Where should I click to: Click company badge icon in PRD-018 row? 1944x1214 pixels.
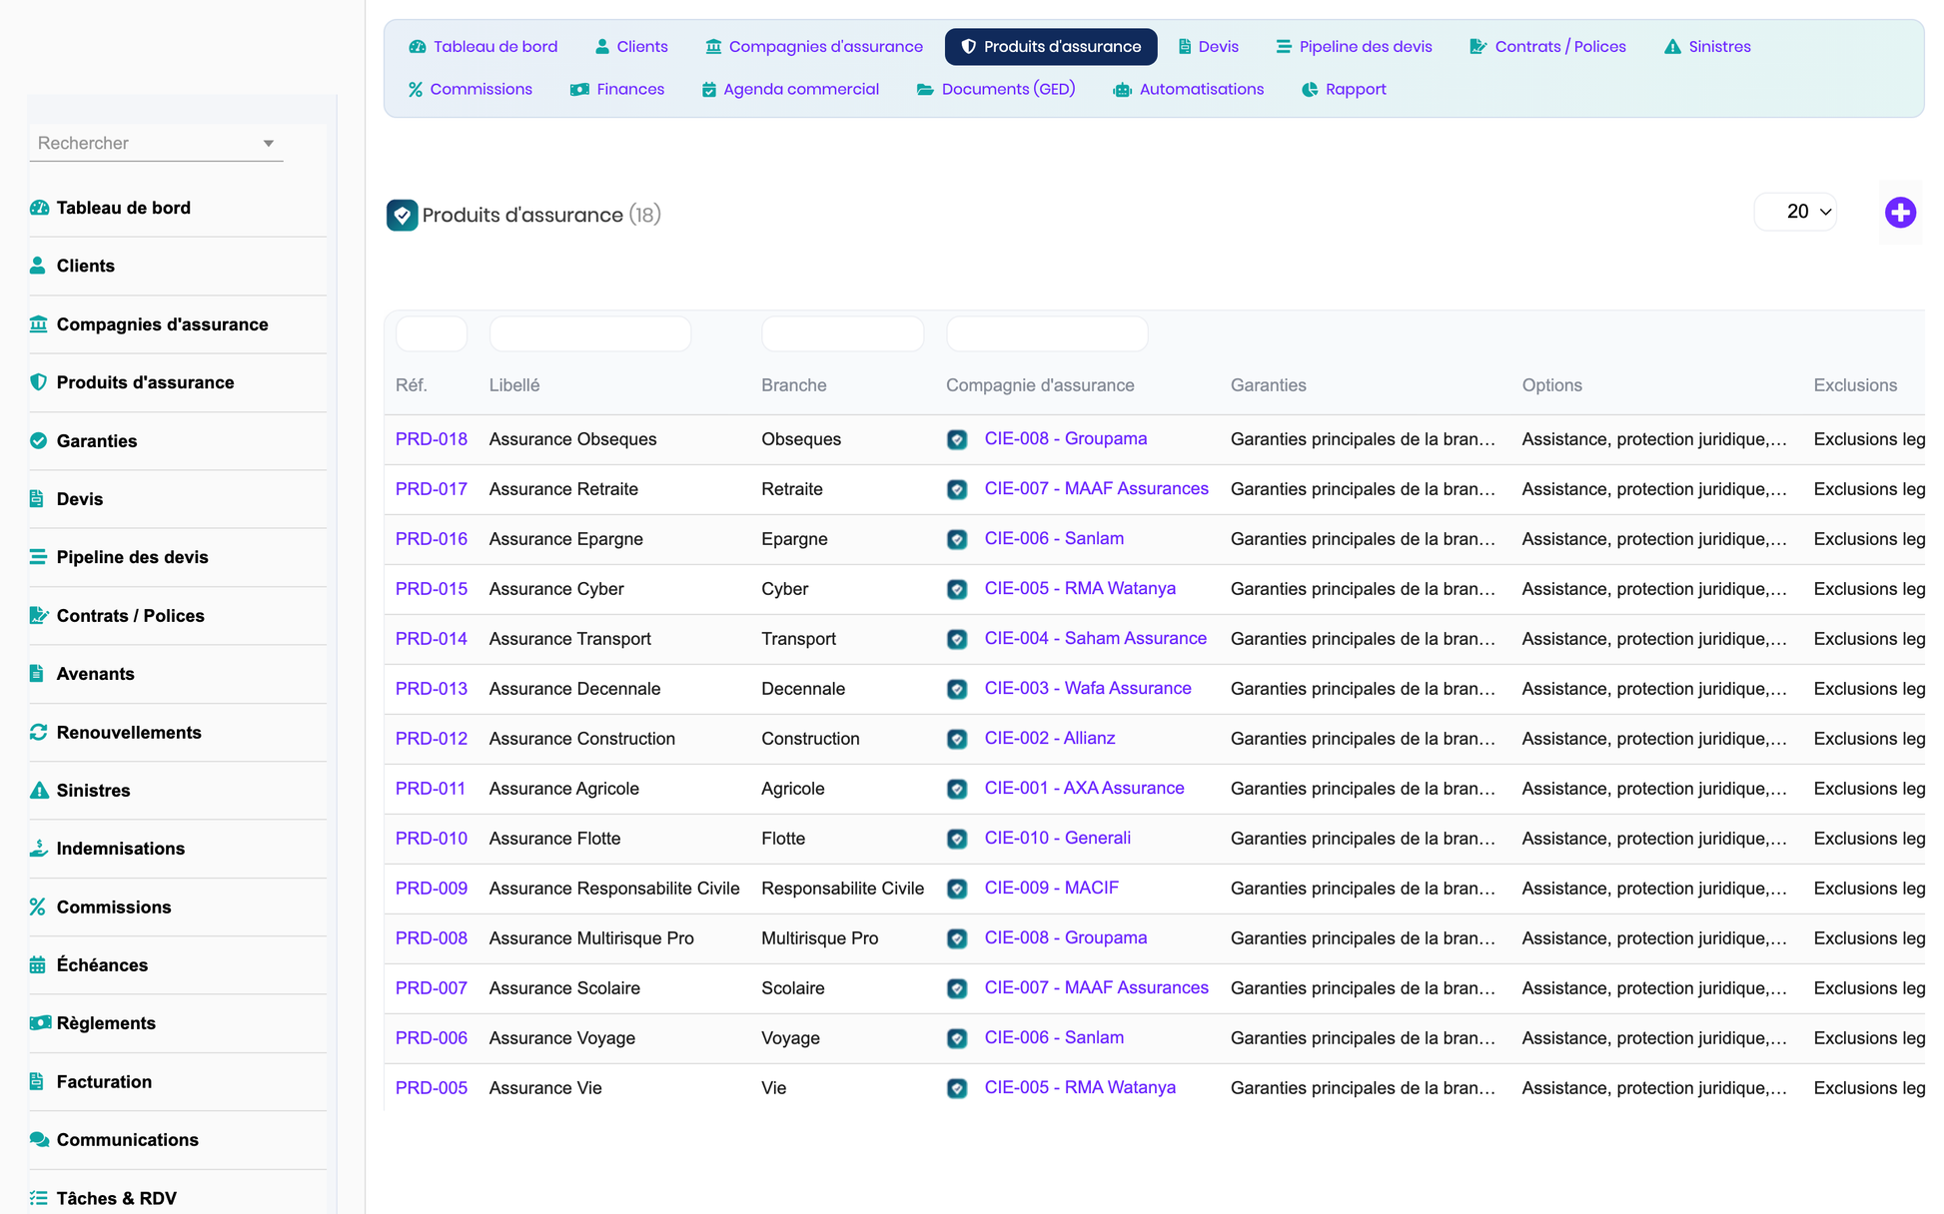click(957, 439)
